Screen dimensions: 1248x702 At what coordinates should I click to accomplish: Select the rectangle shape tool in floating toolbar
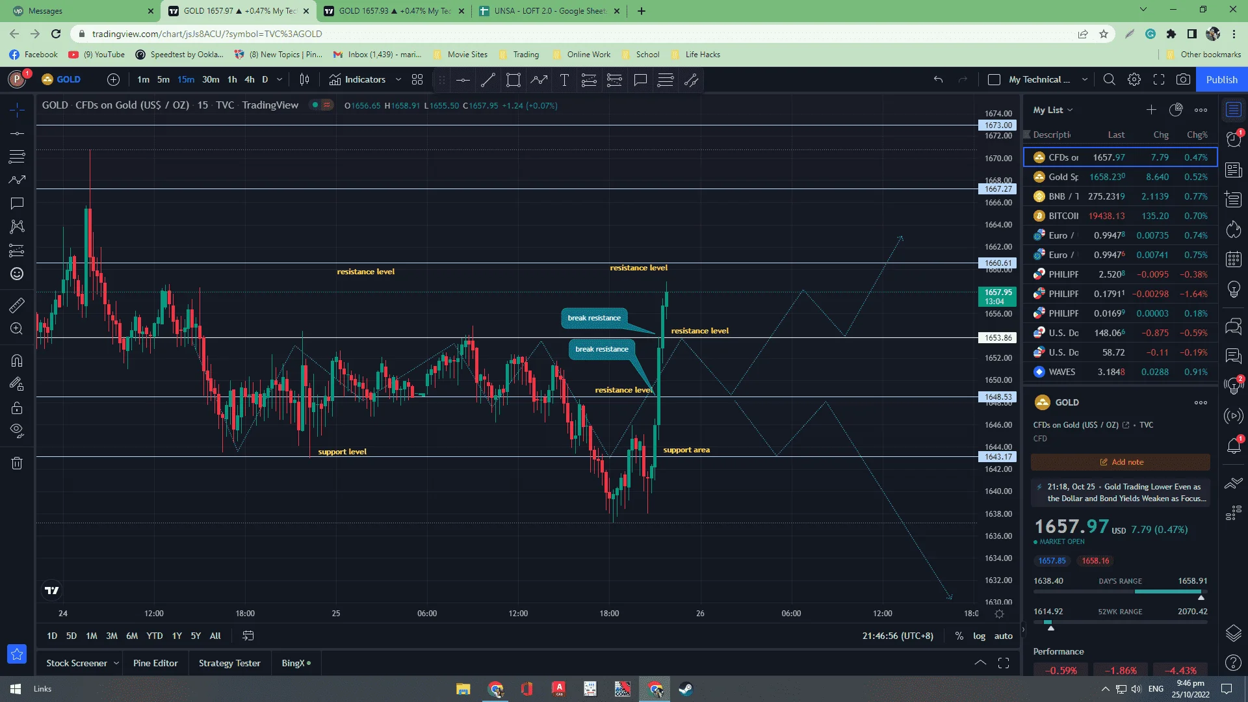pos(513,80)
